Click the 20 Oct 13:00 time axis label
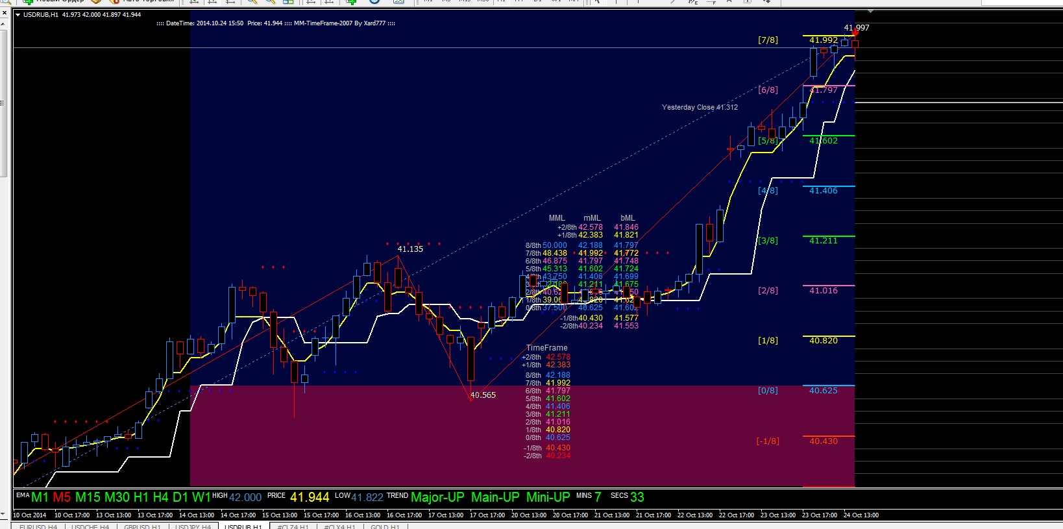The image size is (1063, 529). (x=529, y=515)
